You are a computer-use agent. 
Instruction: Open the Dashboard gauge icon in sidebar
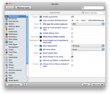coord(6,34)
